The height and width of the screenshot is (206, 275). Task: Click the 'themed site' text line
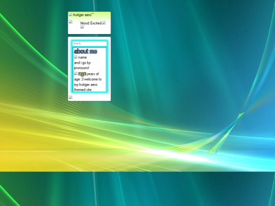coord(83,90)
